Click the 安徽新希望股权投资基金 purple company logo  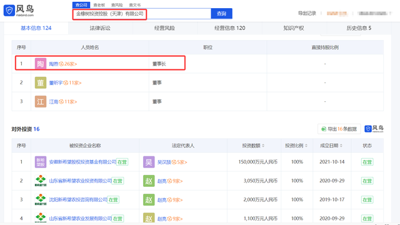click(x=41, y=162)
